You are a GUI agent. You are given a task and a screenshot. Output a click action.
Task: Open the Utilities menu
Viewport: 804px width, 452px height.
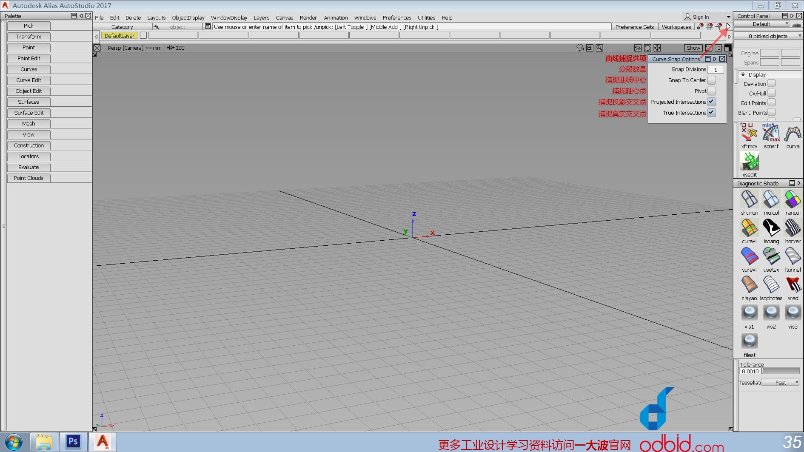[426, 17]
